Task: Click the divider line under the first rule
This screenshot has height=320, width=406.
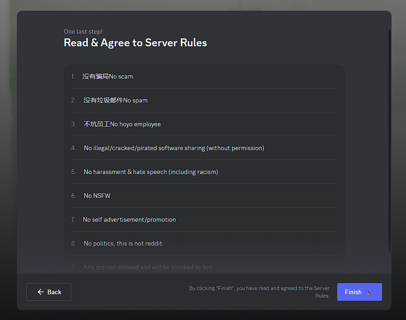Action: [204, 88]
